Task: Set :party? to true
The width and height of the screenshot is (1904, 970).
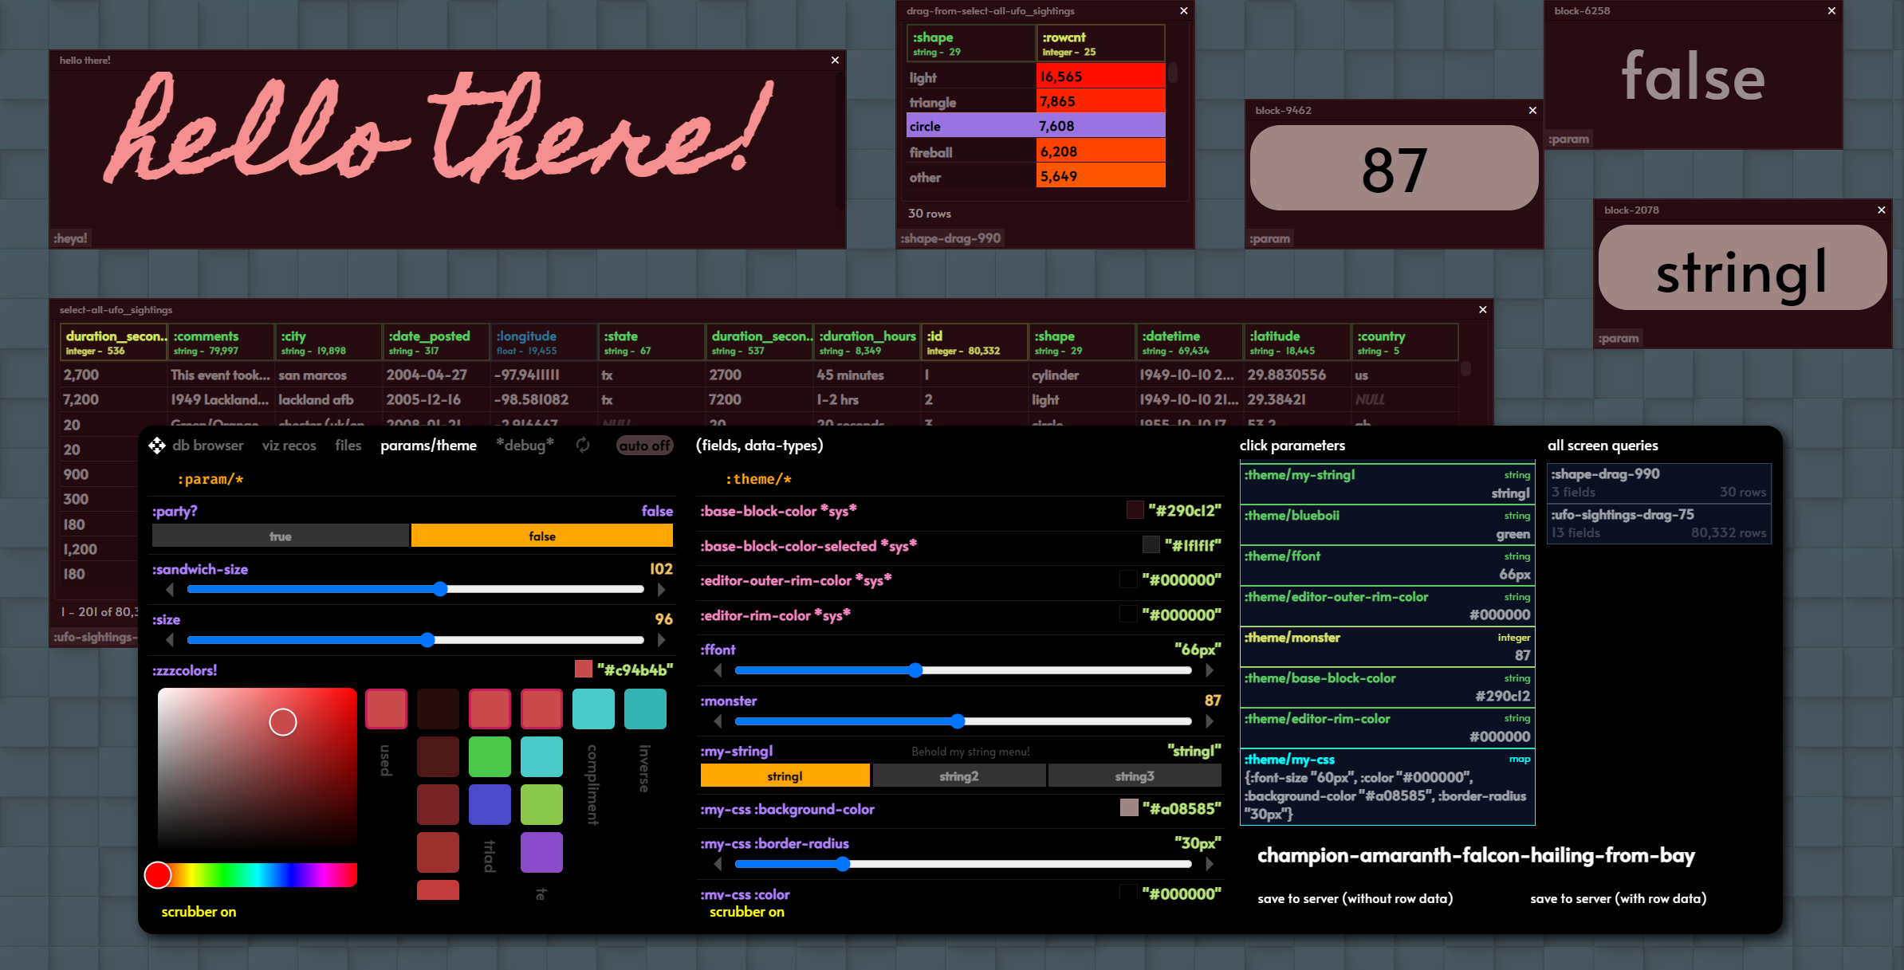Action: point(280,536)
